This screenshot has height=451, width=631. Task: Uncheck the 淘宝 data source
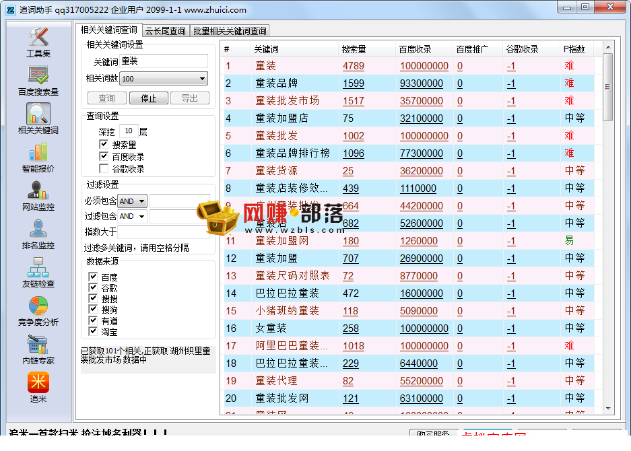[x=93, y=331]
